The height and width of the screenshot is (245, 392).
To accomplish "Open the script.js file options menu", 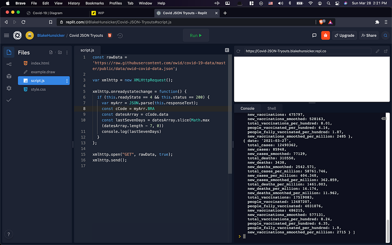I will coord(67,81).
